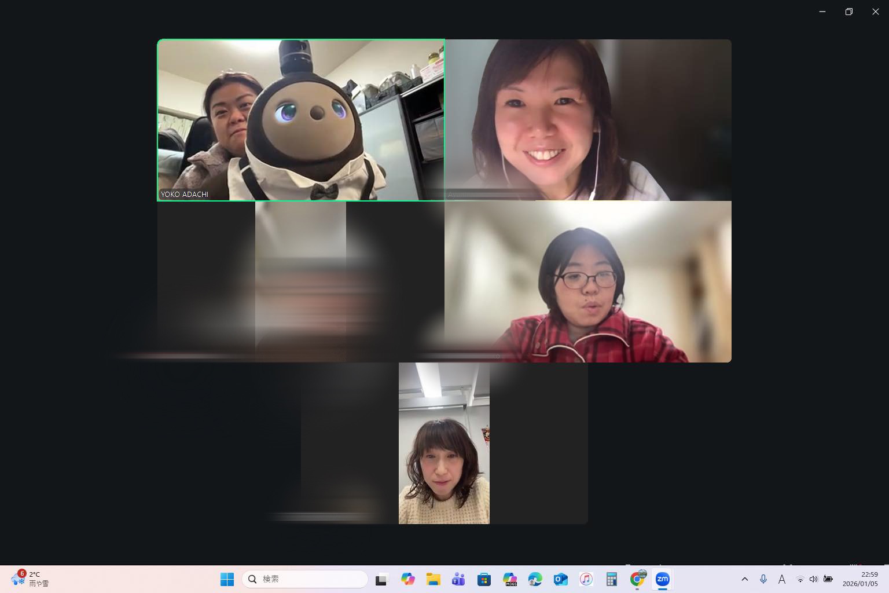
Task: Open Microsoft Edge browser icon
Action: click(x=535, y=579)
